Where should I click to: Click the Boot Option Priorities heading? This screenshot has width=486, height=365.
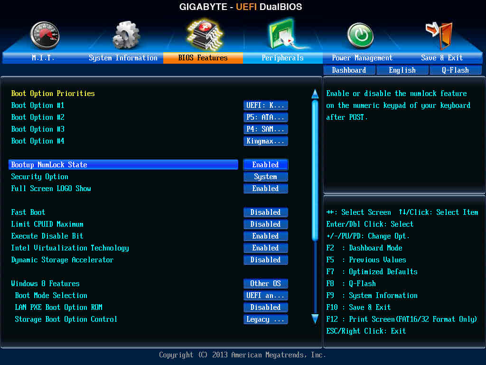tap(53, 94)
